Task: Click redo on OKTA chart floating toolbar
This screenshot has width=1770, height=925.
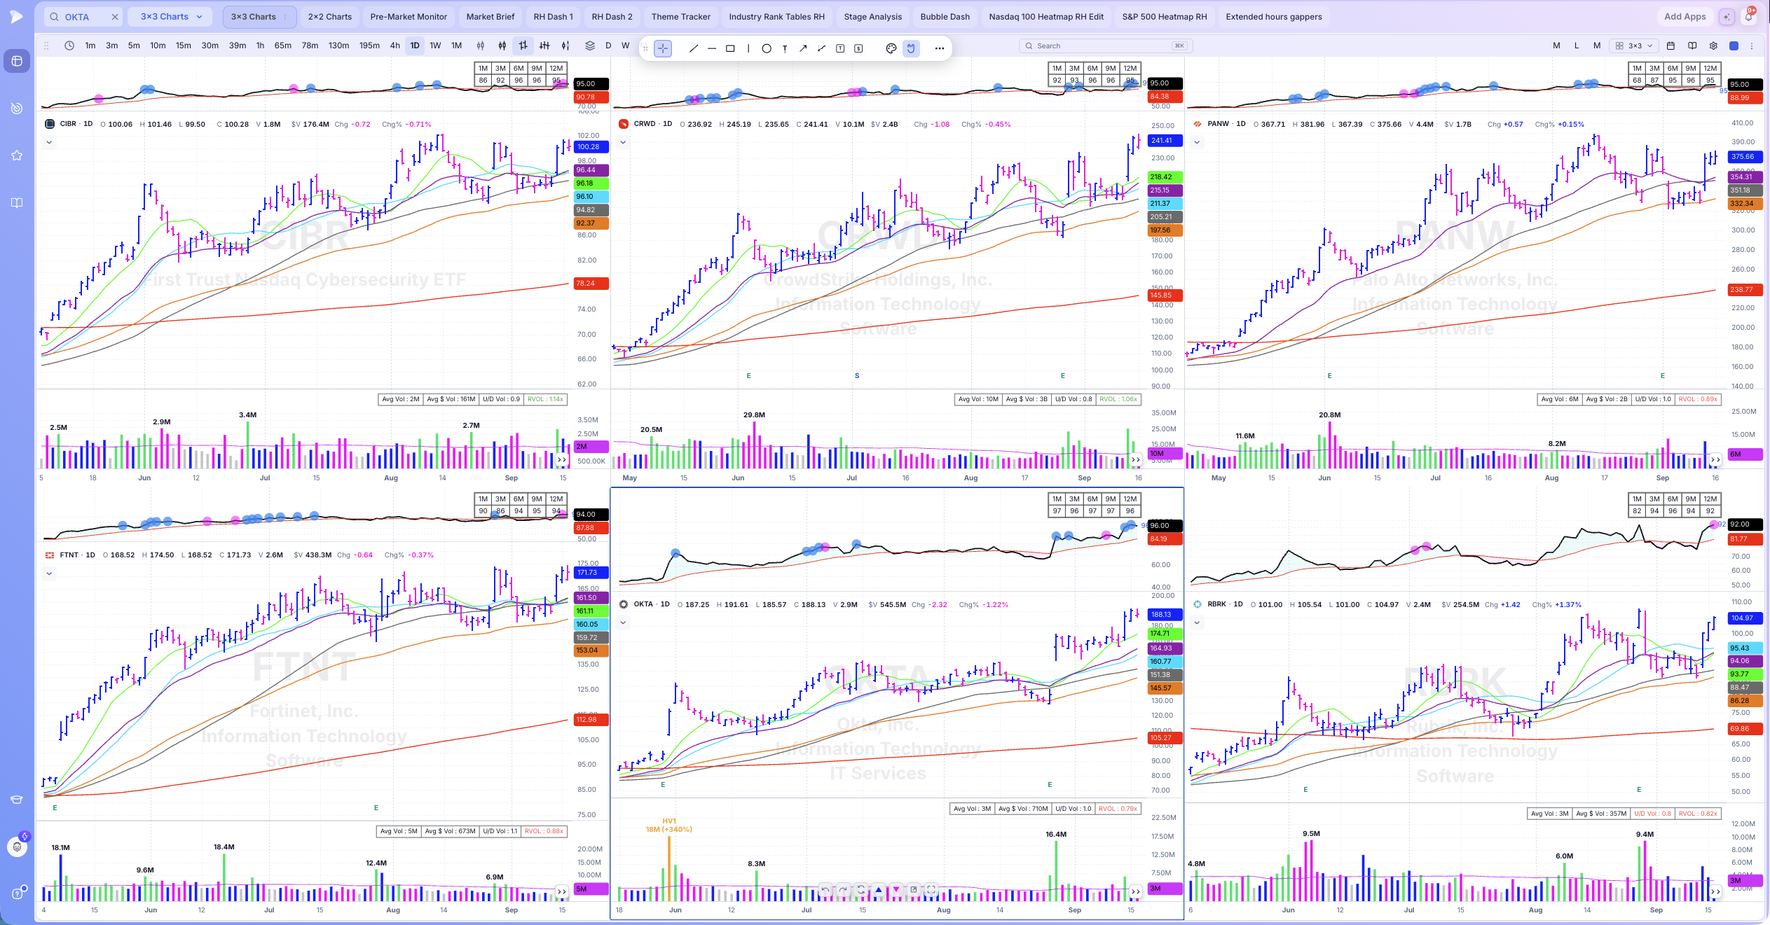Action: coord(843,890)
